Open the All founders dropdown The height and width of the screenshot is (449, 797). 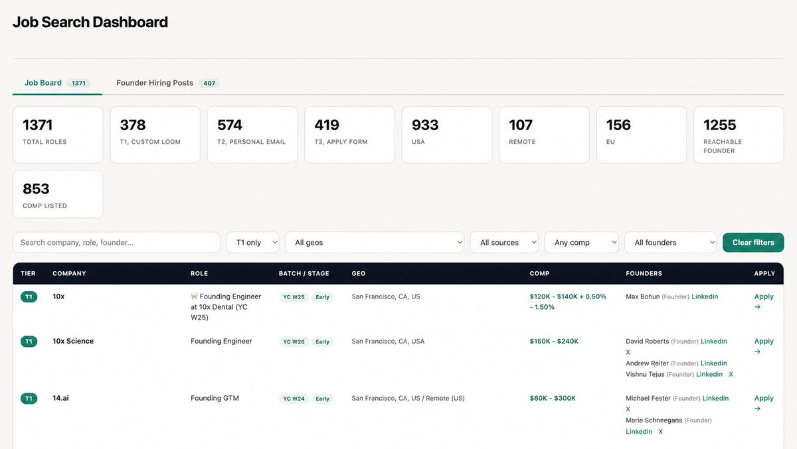pos(671,242)
